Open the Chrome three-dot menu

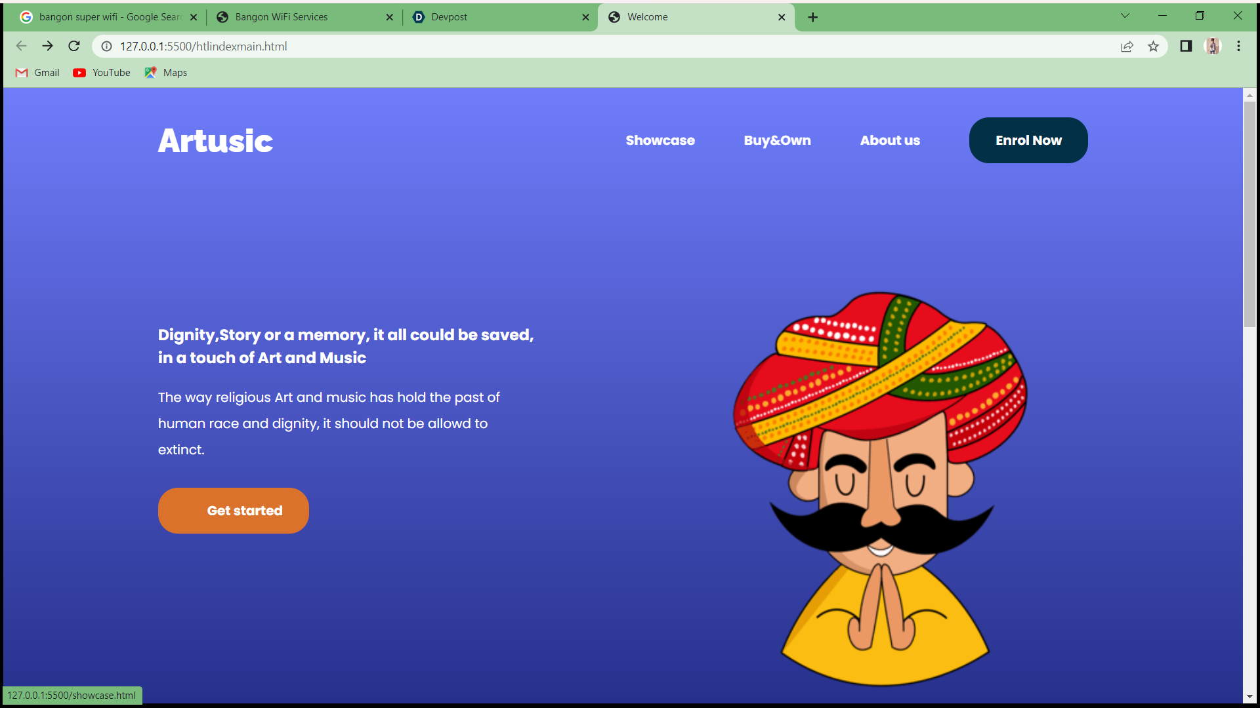pos(1238,46)
